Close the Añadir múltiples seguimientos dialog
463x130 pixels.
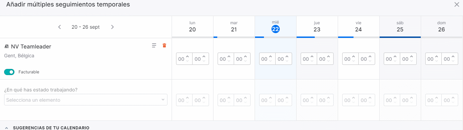[x=456, y=4]
